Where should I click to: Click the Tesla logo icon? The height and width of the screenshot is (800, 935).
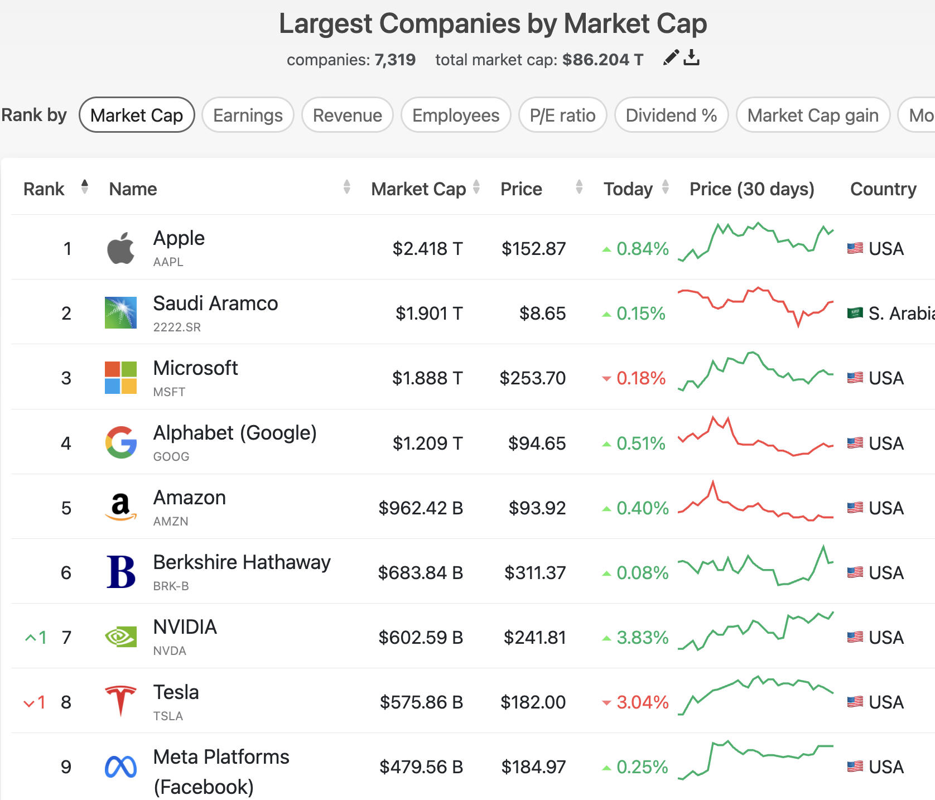click(121, 701)
